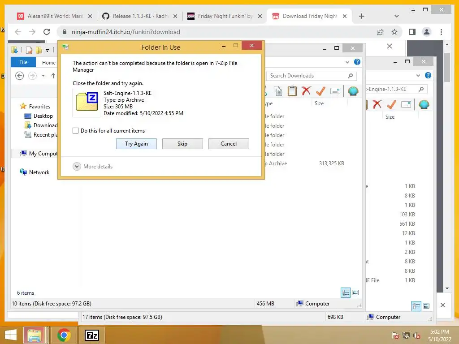Go back in Downloads Explorer window
Viewport: 459px width, 344px height.
tap(19, 76)
